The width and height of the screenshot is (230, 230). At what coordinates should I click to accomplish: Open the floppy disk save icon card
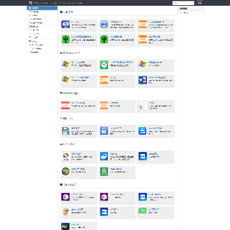point(65,131)
